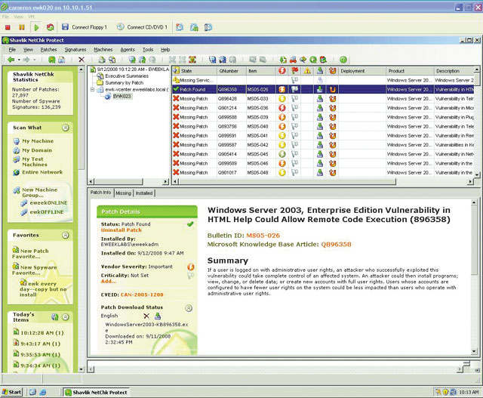
Task: Open the Patches menu
Action: pos(48,50)
